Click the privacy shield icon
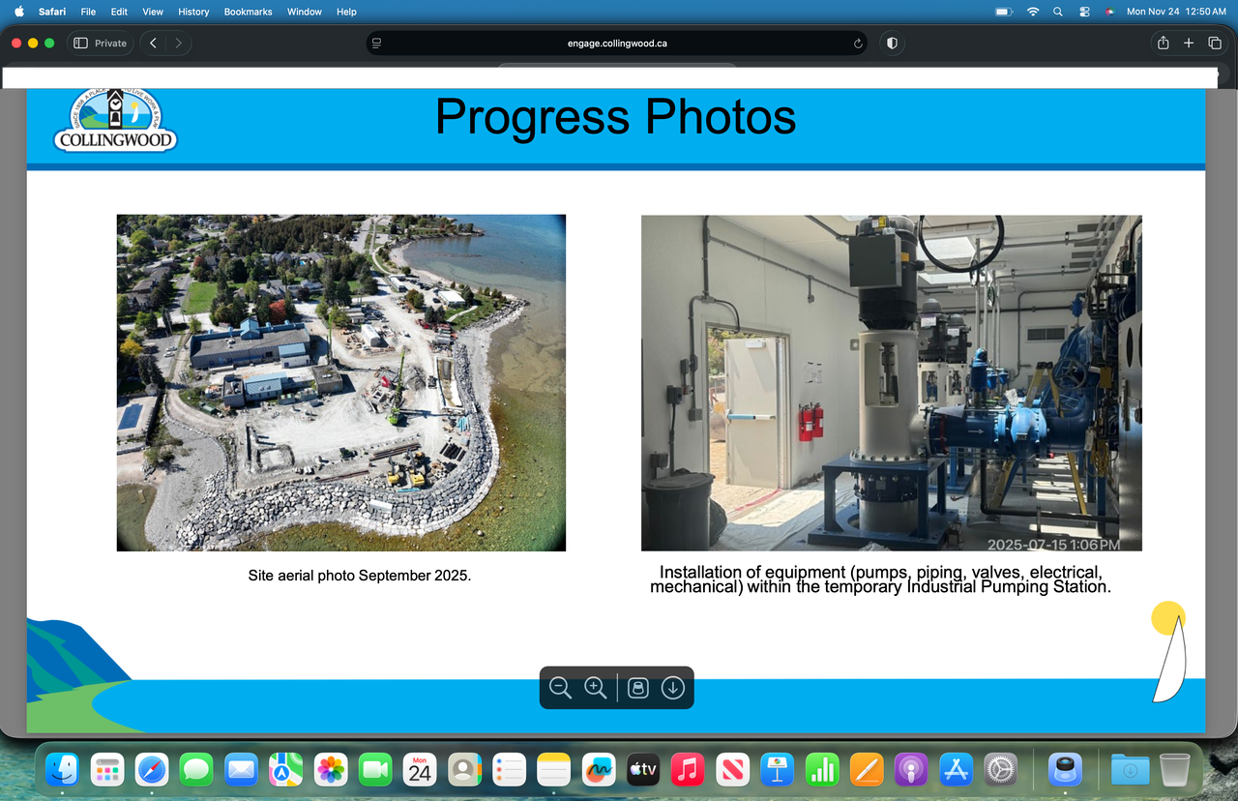This screenshot has height=801, width=1238. coord(892,44)
